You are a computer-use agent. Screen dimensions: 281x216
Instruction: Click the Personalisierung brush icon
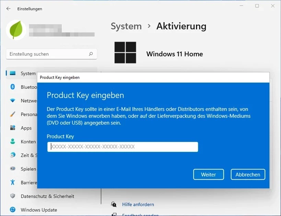pos(12,114)
